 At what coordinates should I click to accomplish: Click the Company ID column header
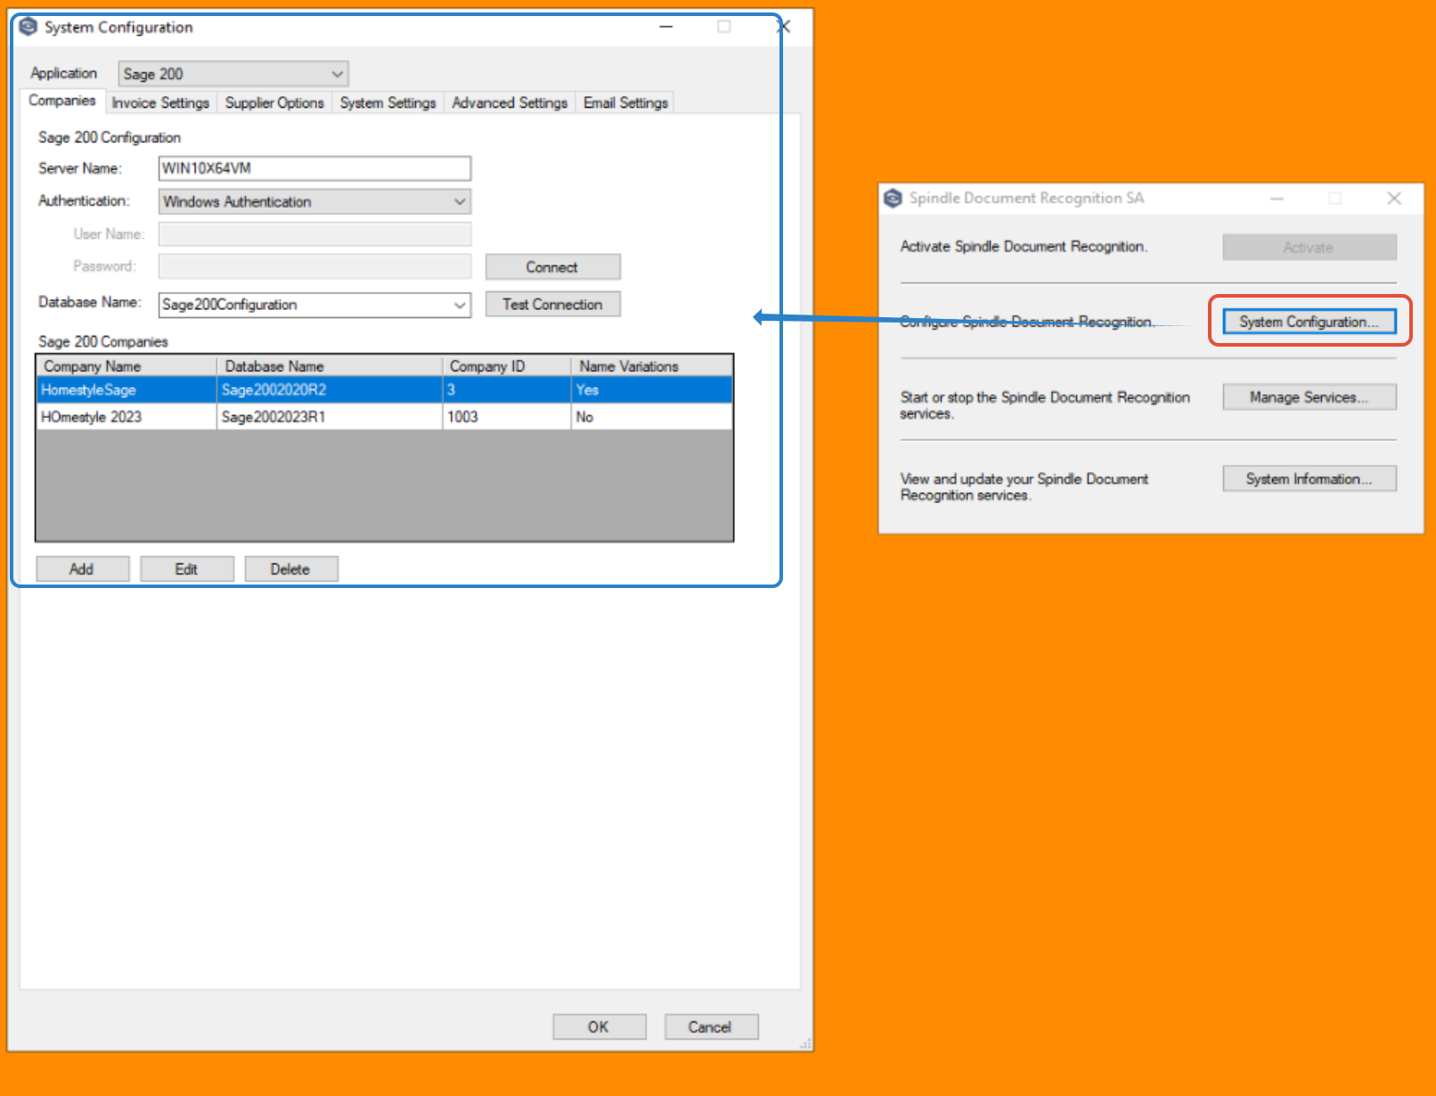pos(507,366)
